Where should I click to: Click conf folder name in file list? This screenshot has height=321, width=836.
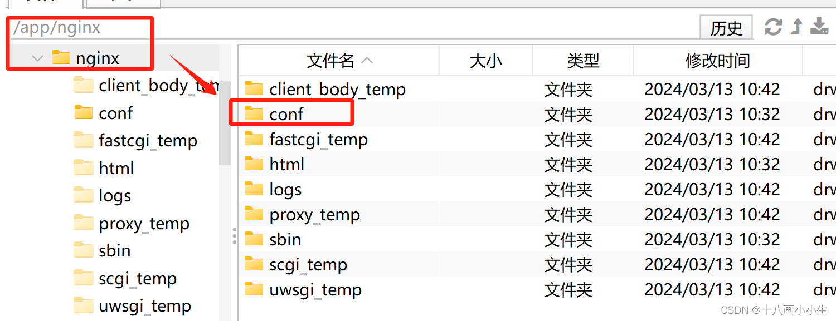click(x=286, y=114)
